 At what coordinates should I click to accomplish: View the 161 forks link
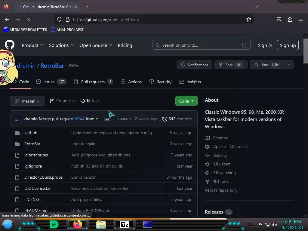click(x=217, y=181)
